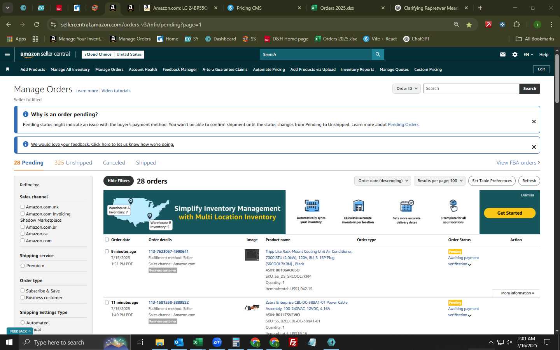Open the settings gear in Seller Central
This screenshot has width=560, height=350.
click(x=515, y=54)
